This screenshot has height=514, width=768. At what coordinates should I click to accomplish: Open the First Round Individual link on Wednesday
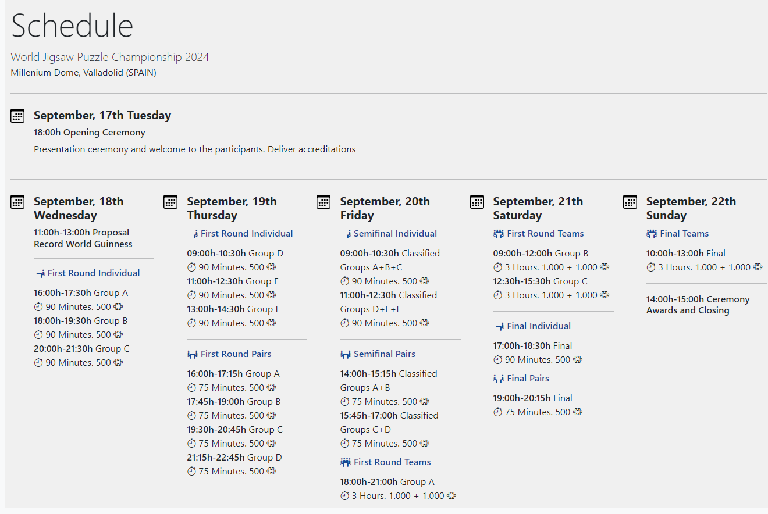coord(94,273)
